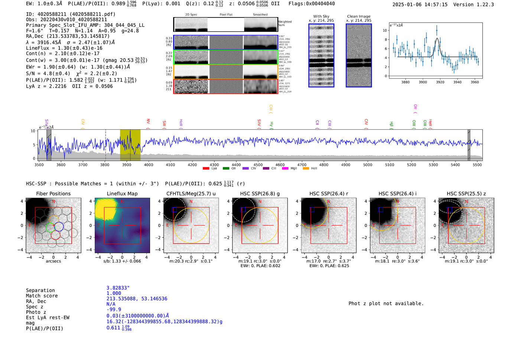Image resolution: width=520 pixels, height=354 pixels.
Task: Click the green fiber circle in Fiber Positions
Action: [x=50, y=227]
